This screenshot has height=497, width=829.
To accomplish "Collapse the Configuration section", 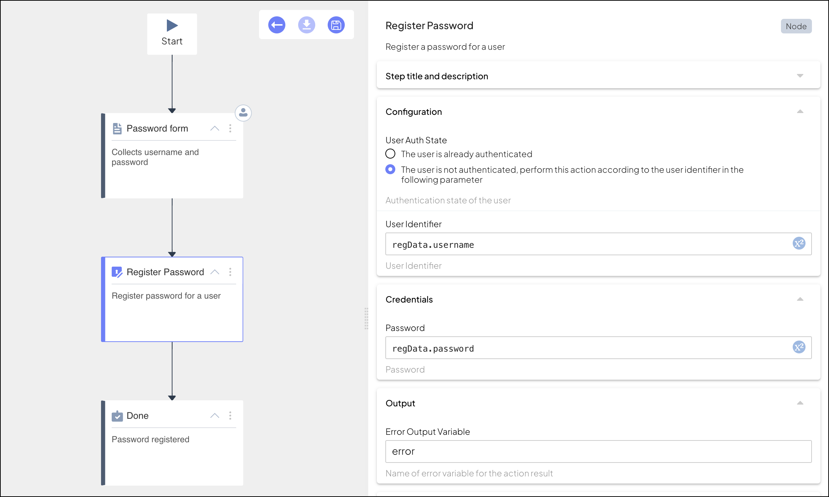I will (x=800, y=112).
